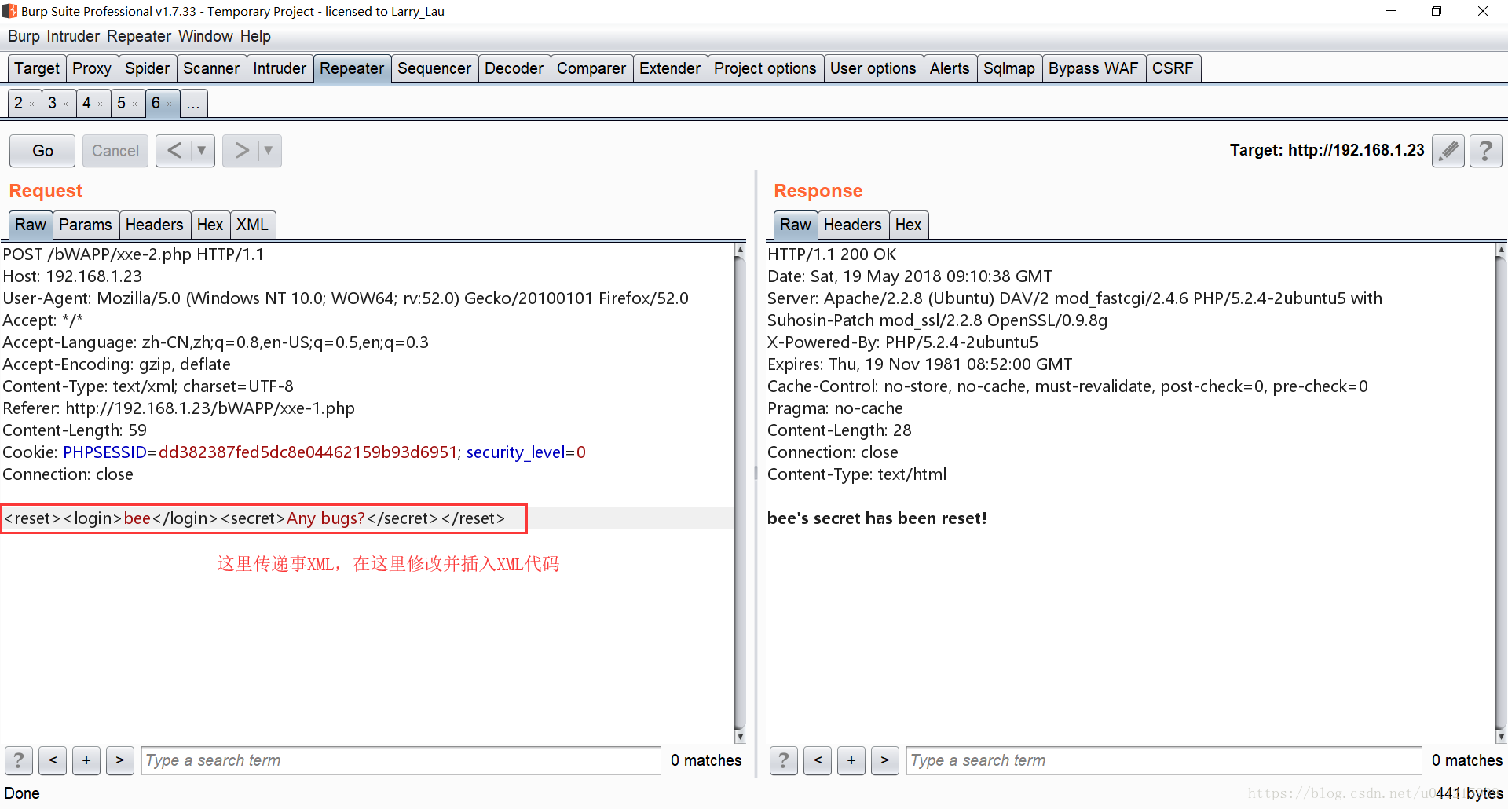Switch to the Proxy tab

coord(92,68)
